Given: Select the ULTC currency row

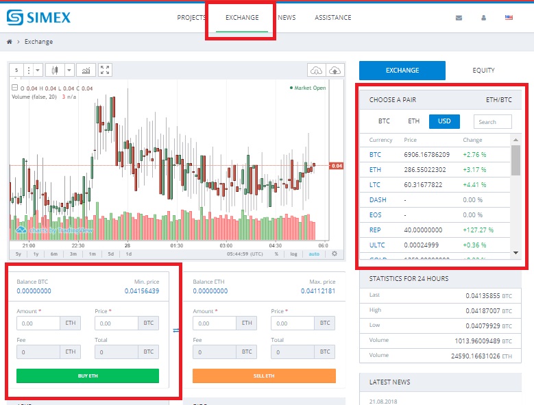Looking at the screenshot, I should (x=435, y=245).
